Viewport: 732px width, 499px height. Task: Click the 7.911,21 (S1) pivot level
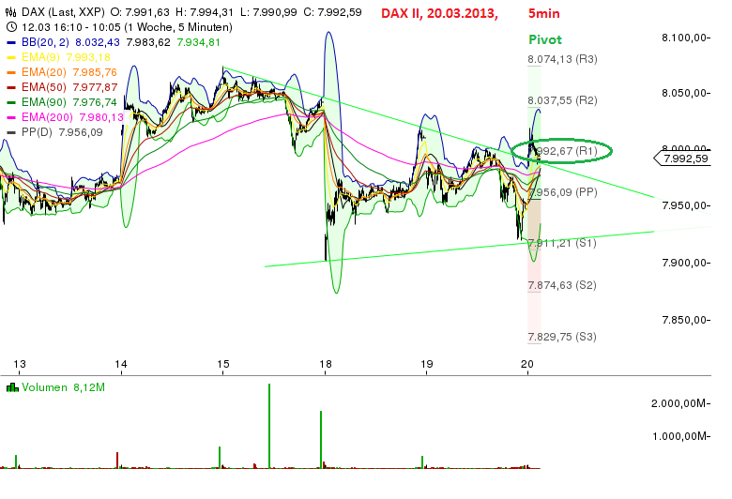coord(562,243)
